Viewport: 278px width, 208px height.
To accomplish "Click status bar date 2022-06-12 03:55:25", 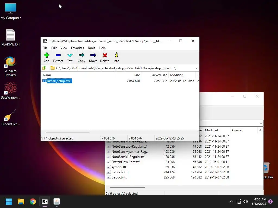I will pyautogui.click(x=170, y=138).
